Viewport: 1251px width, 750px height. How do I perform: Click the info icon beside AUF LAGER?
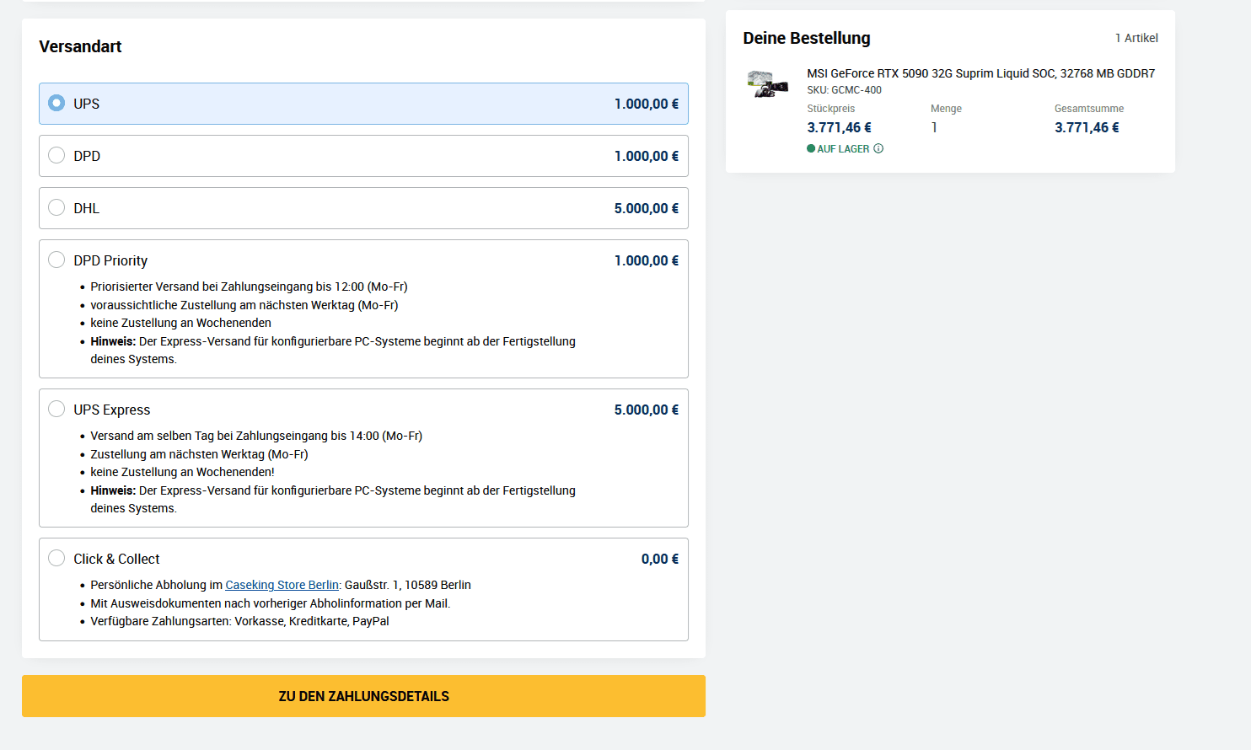click(x=878, y=149)
